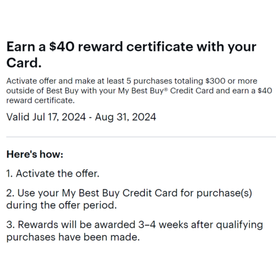The image size is (276, 276).
Task: Click the word "Card." in the heading
Action: coord(24,63)
